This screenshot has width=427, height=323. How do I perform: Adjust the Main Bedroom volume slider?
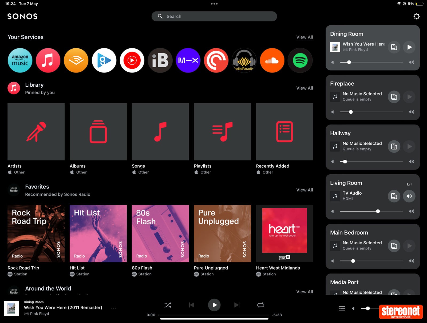[371, 261]
